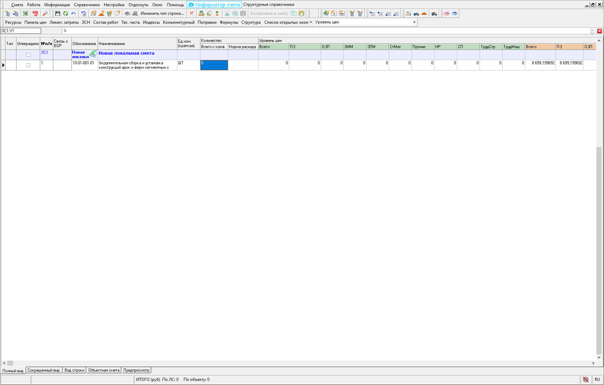
Task: Save using the floppy disk icon
Action: [x=58, y=13]
